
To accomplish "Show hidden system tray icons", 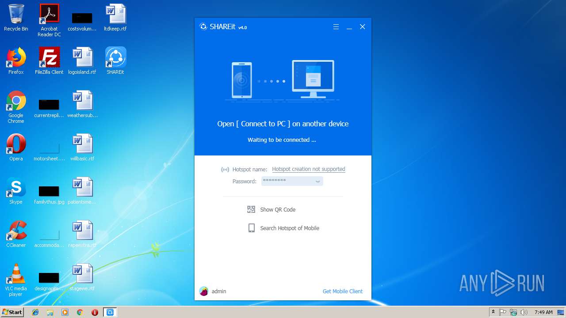I will [x=493, y=312].
